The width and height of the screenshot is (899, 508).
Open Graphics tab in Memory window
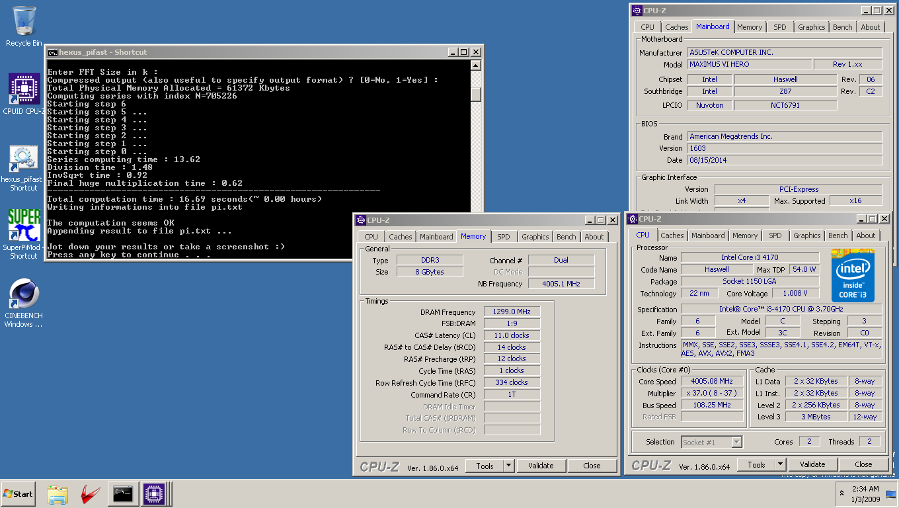(535, 237)
